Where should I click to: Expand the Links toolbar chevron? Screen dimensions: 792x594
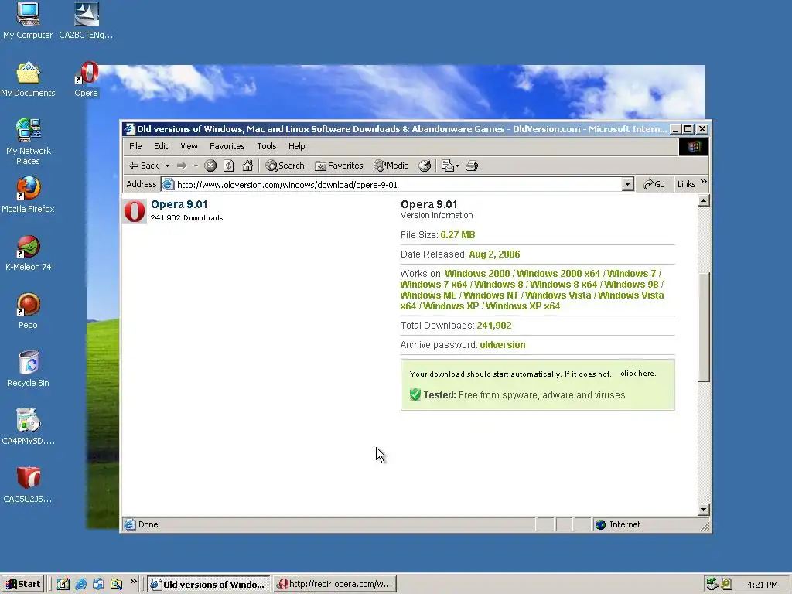[704, 182]
